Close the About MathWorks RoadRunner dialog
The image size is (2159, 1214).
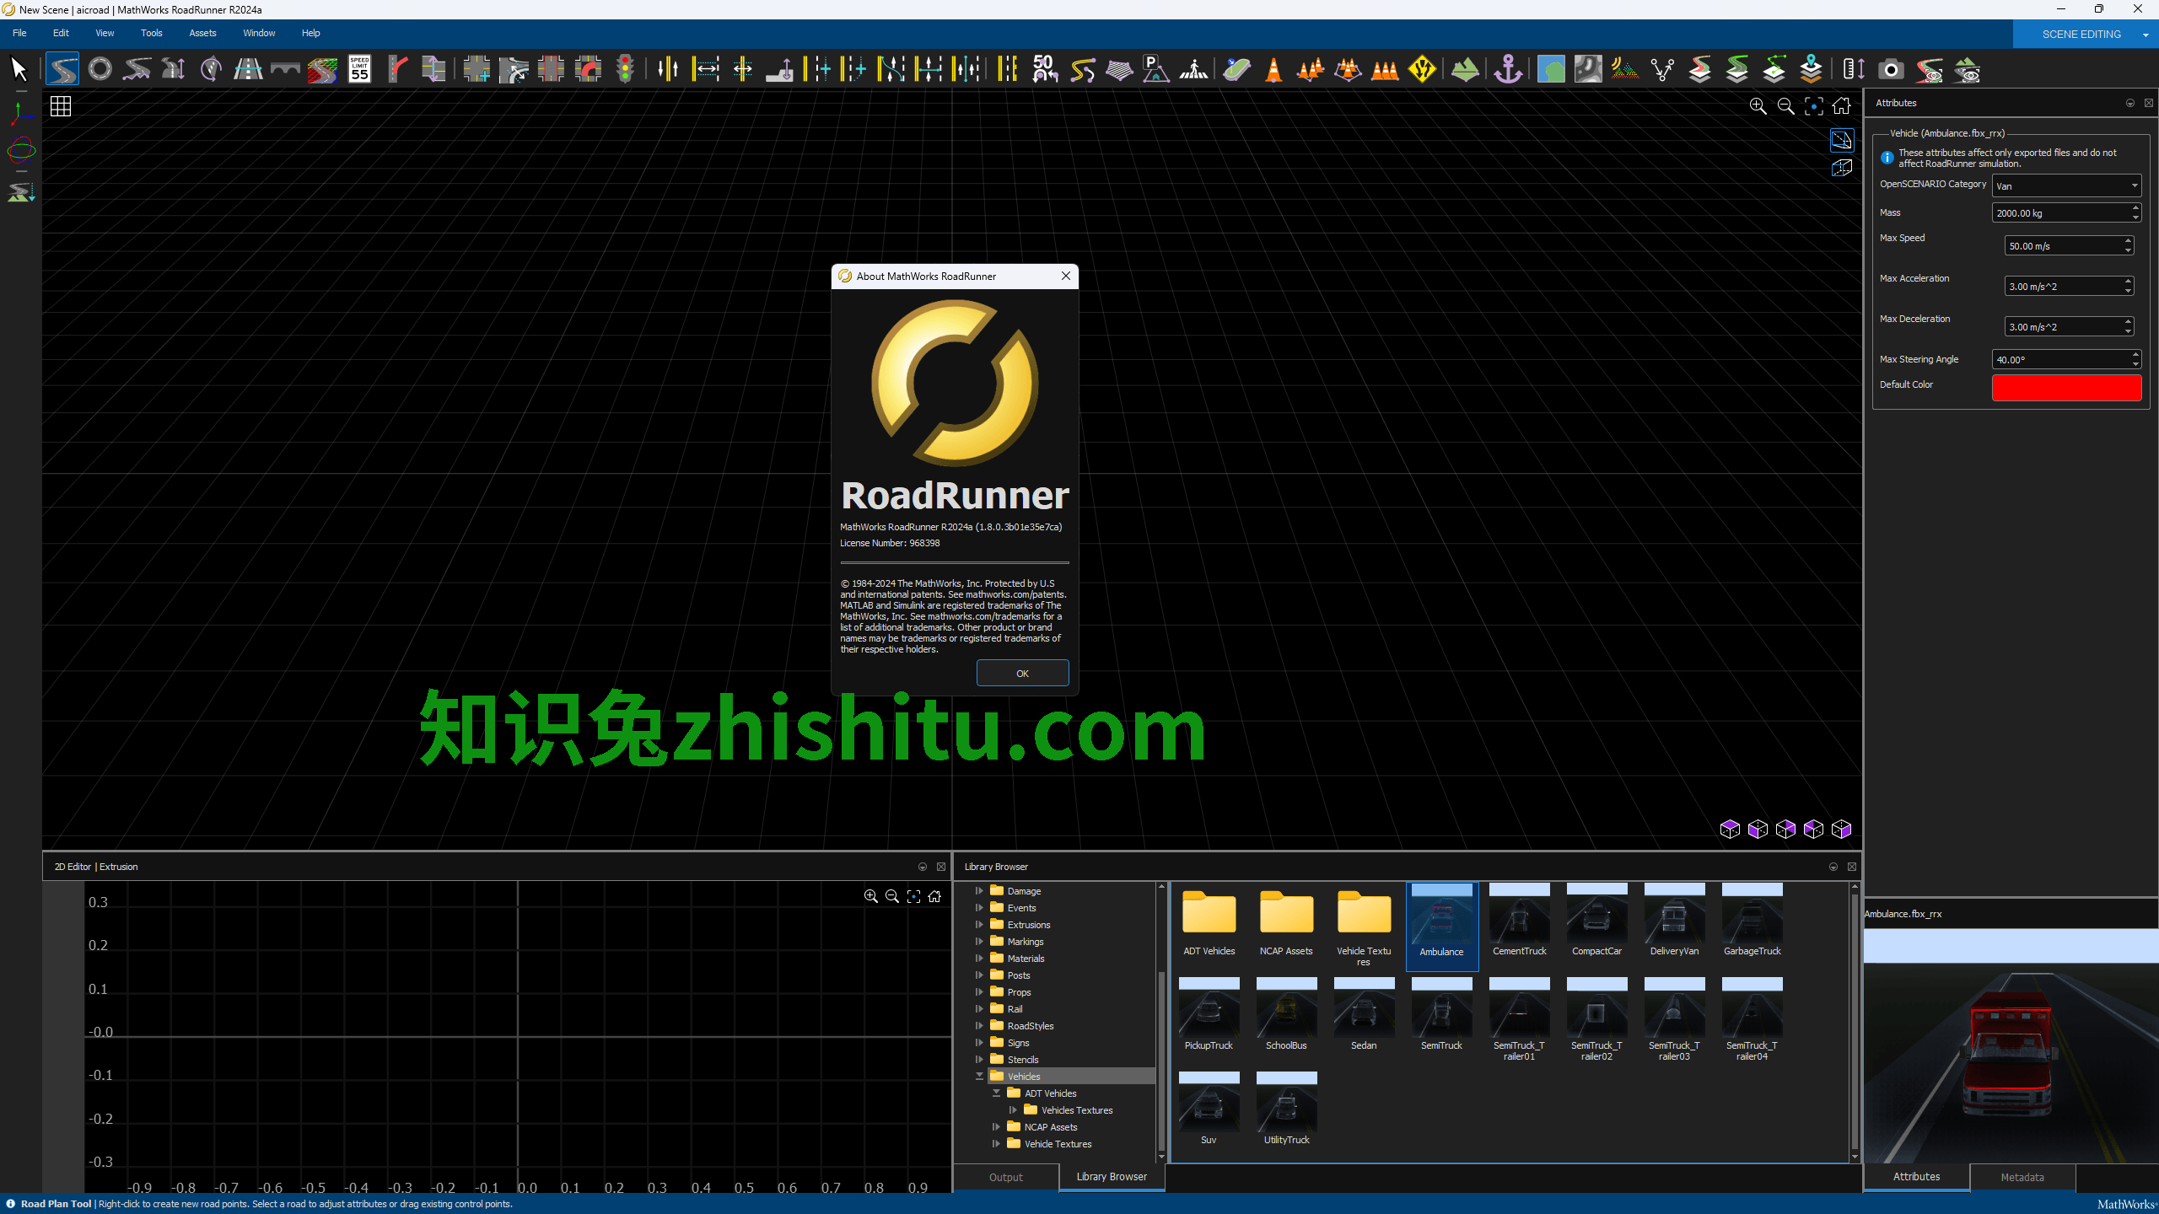pos(1066,276)
